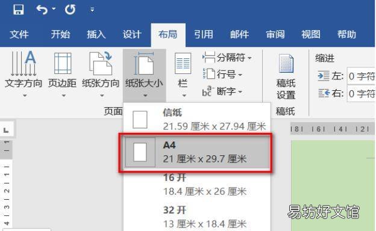Choose A4 paper size option

[197, 152]
